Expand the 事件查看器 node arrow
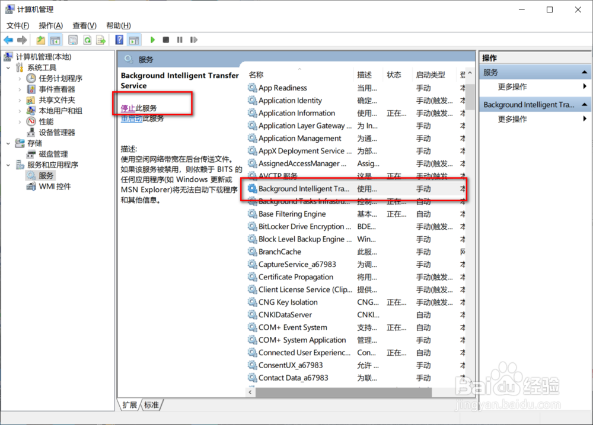 coord(20,89)
